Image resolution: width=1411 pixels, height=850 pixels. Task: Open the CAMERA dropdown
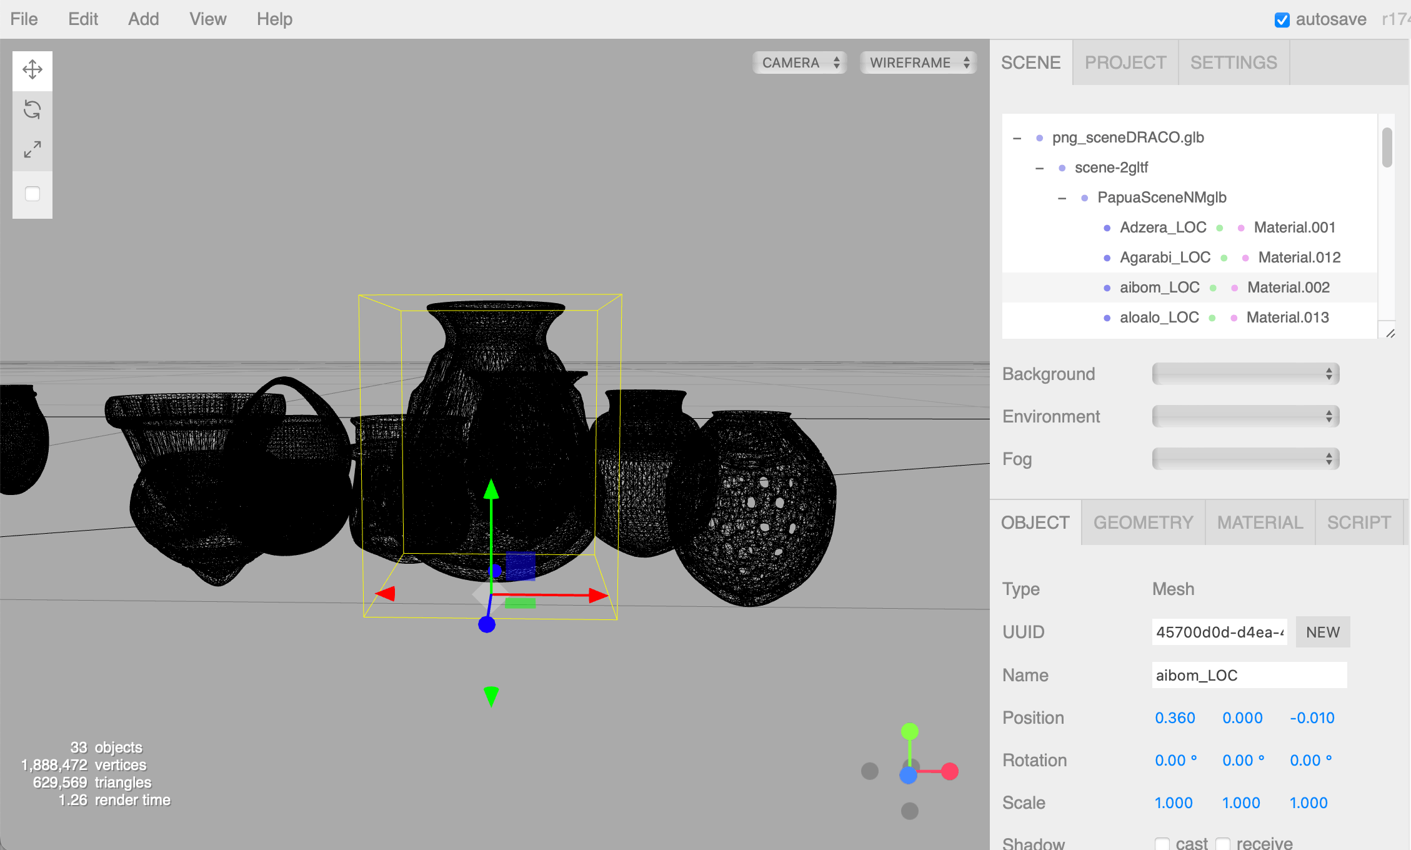(x=800, y=62)
